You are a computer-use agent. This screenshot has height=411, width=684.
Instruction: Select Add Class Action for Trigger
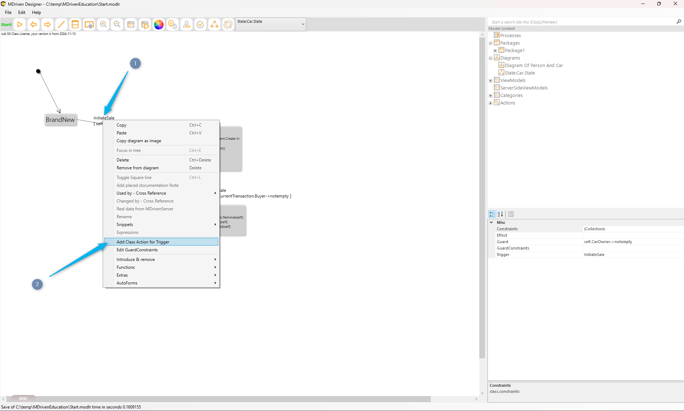coord(143,242)
